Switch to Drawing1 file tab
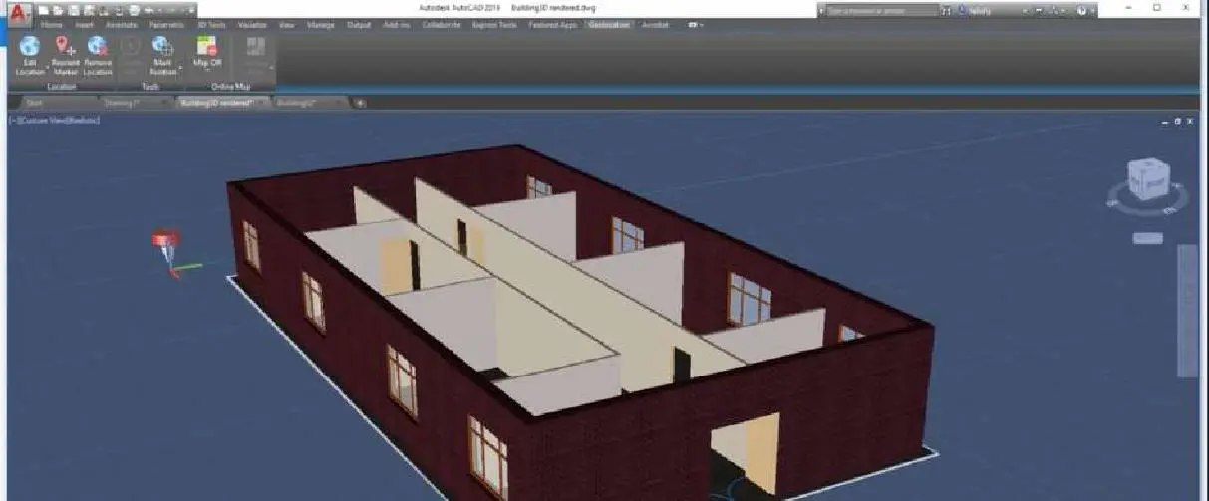Screen dimensions: 1209x501 click(x=122, y=102)
